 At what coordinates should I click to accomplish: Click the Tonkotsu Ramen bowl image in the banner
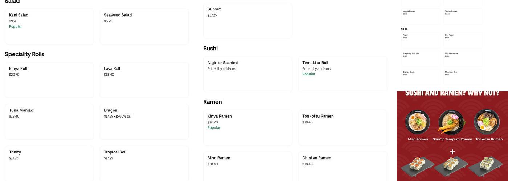[x=487, y=122]
